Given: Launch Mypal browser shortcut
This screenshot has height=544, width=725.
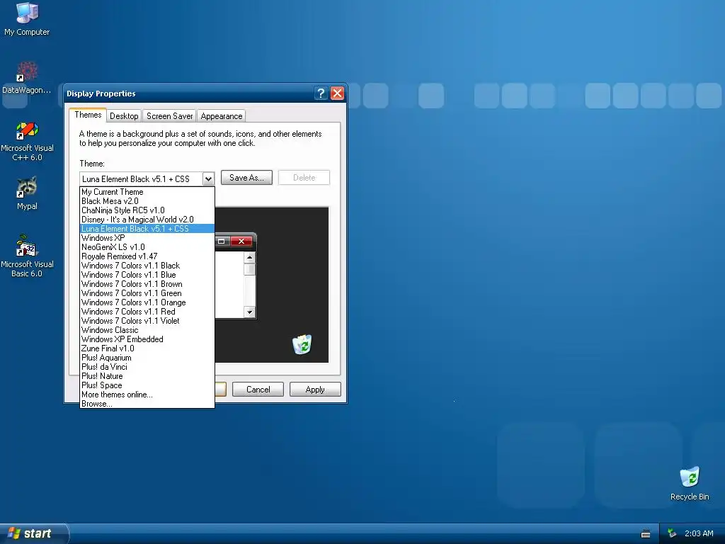Looking at the screenshot, I should coord(27,193).
